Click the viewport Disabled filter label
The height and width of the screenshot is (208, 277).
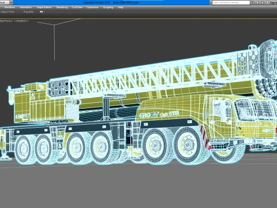(21, 21)
